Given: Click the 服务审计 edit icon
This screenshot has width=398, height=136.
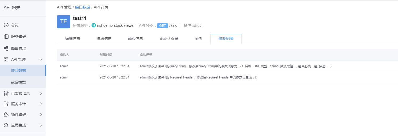Looking at the screenshot, I should [6, 104].
